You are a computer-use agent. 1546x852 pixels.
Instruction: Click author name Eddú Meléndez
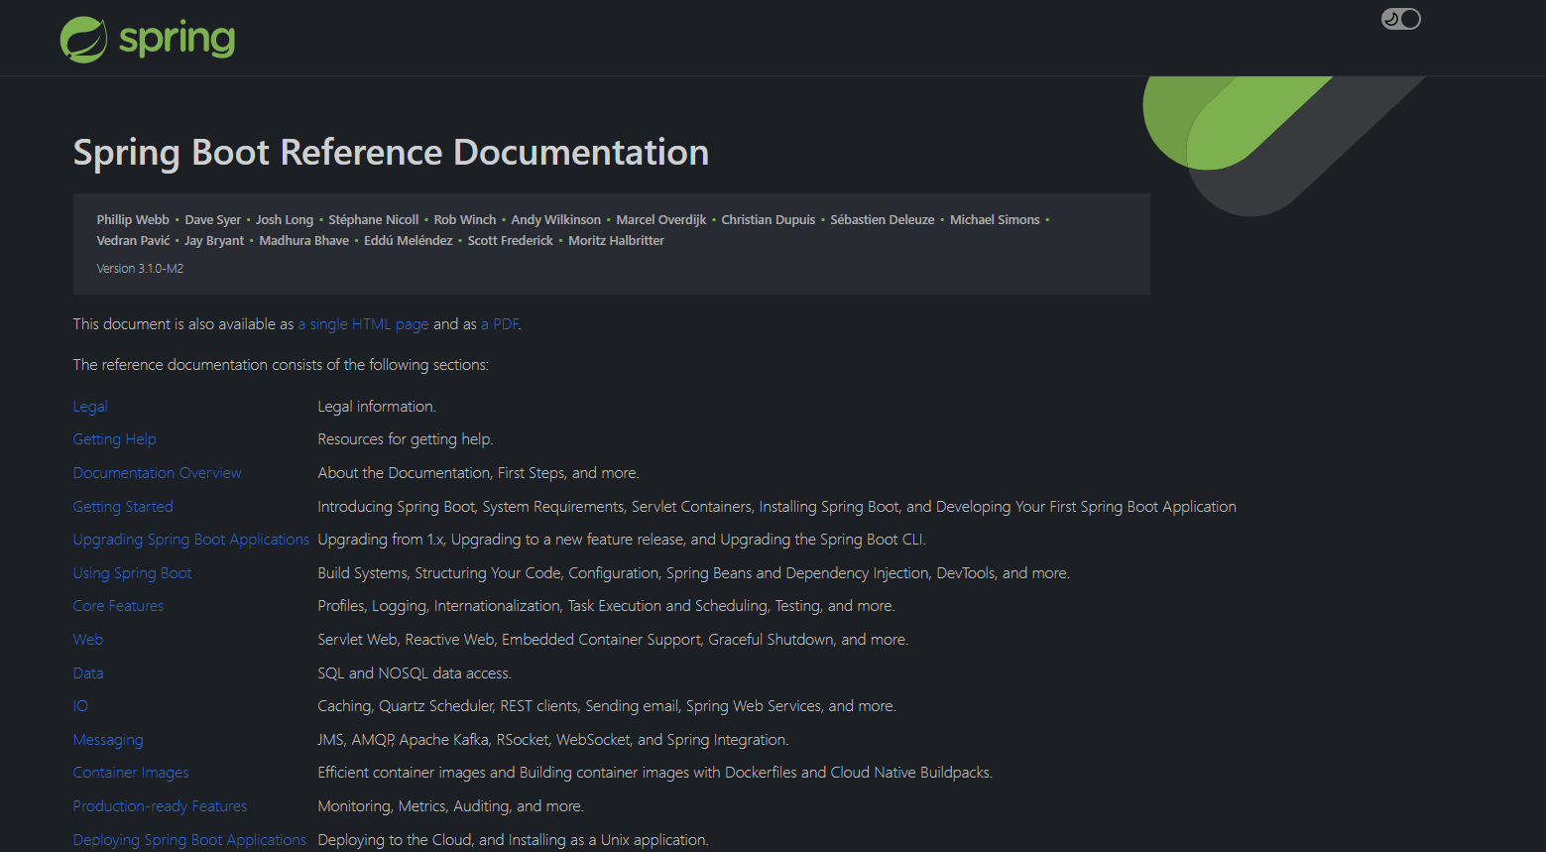409,241
